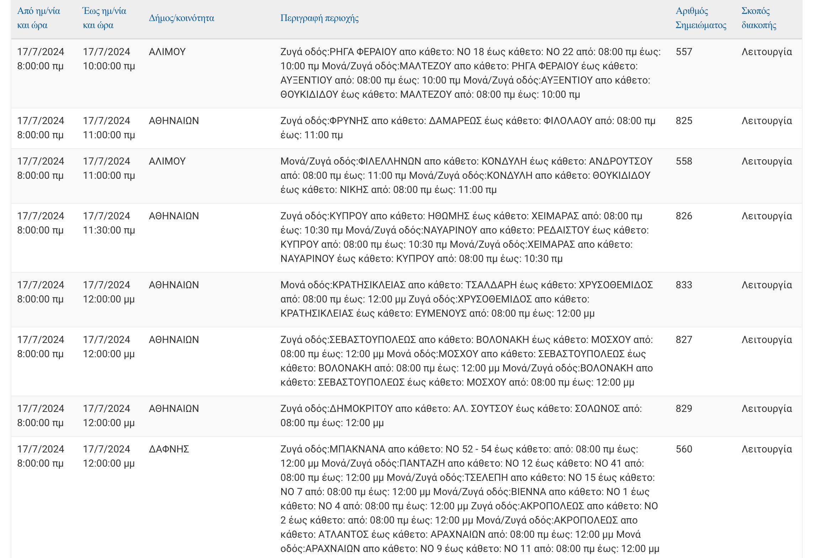Screen dimensions: 814x558
Task: Sort by 'Αριθμός Σημειώματος' column header
Action: (701, 18)
